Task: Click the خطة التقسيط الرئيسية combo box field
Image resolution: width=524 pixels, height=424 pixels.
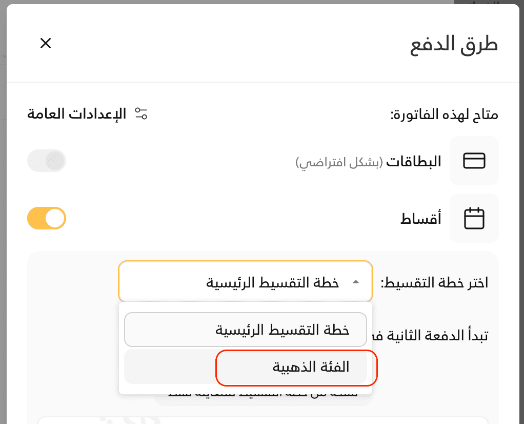Action: point(246,282)
